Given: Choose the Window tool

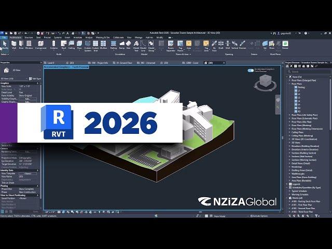Looking at the screenshot, I should click(x=29, y=45).
